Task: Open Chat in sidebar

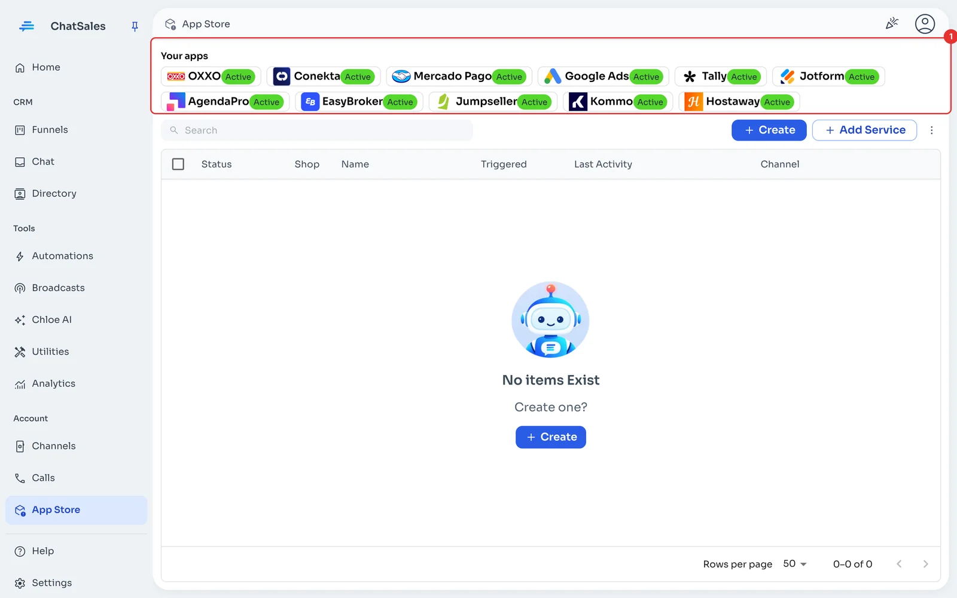Action: (76, 161)
